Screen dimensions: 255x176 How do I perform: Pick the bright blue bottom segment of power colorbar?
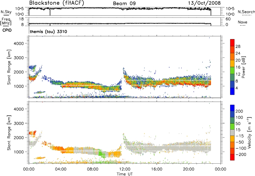click(x=232, y=91)
